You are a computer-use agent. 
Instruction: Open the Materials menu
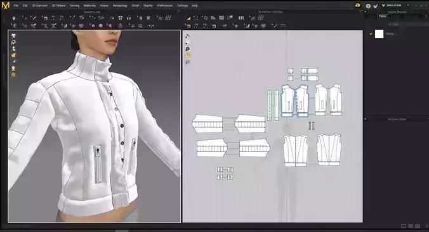pos(89,6)
